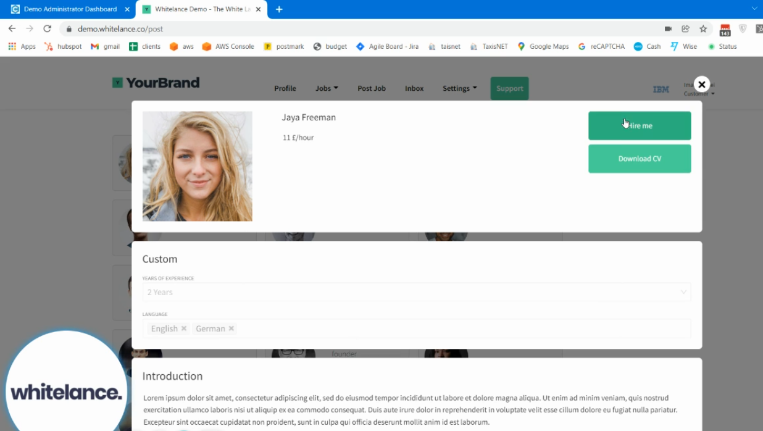
Task: Open the Status bookmark
Action: click(722, 46)
